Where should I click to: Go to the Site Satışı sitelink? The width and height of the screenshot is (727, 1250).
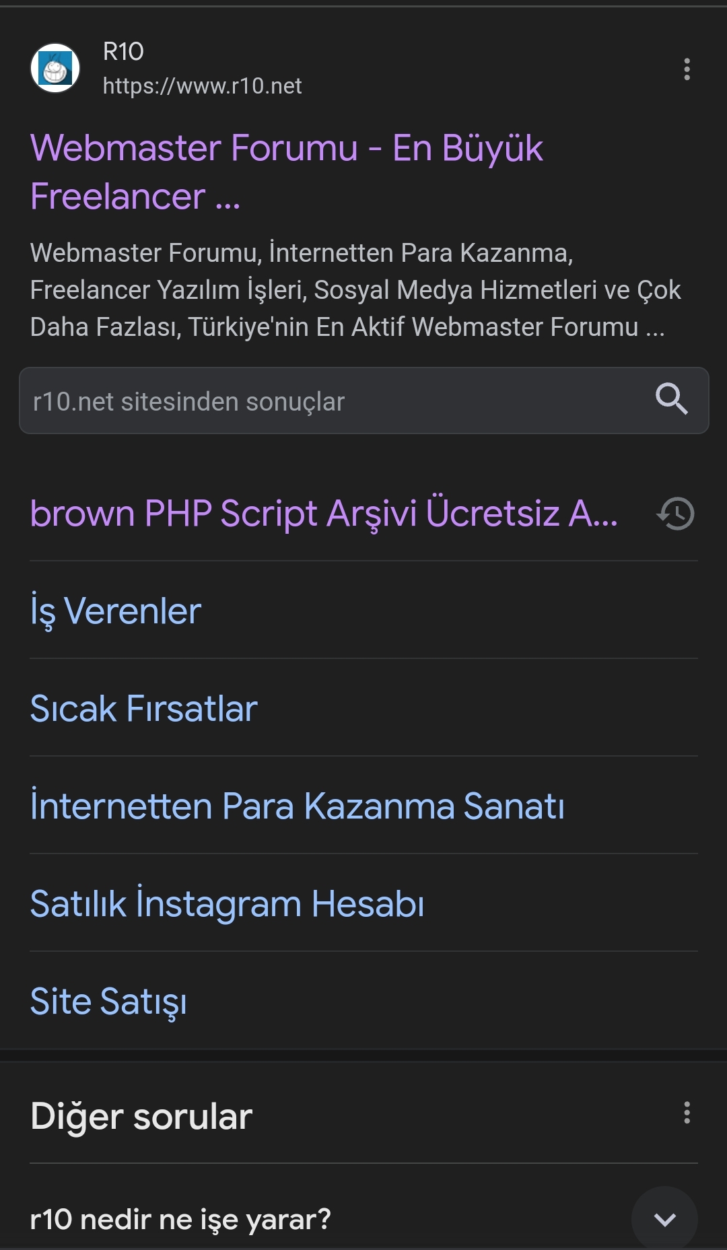click(x=108, y=1002)
